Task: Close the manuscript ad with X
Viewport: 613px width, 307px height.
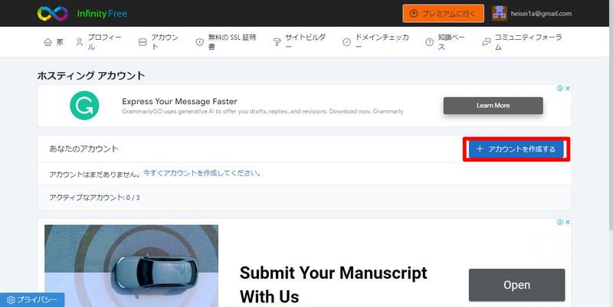Action: pyautogui.click(x=567, y=223)
